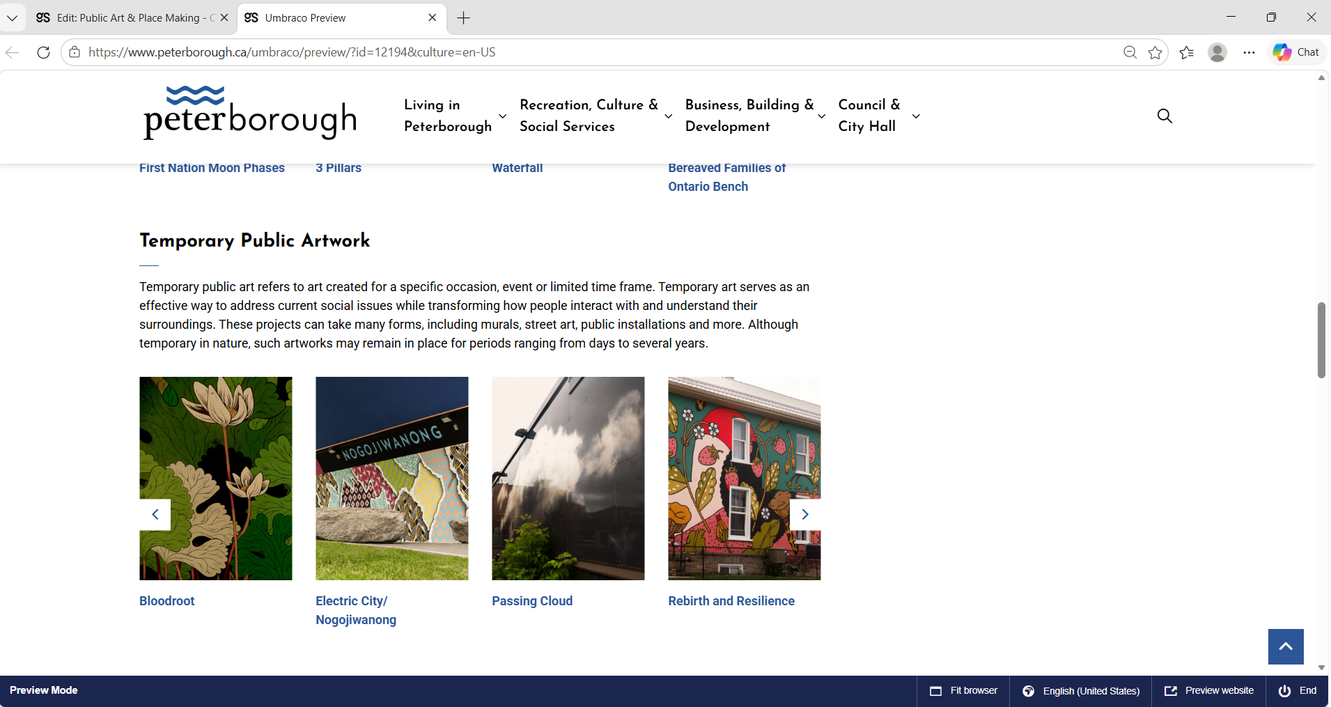This screenshot has height=707, width=1331.
Task: Open First Nation Moon Phases link
Action: pyautogui.click(x=212, y=169)
